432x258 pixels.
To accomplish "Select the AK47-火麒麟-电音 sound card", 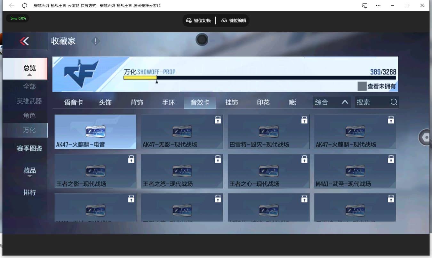I will point(95,132).
